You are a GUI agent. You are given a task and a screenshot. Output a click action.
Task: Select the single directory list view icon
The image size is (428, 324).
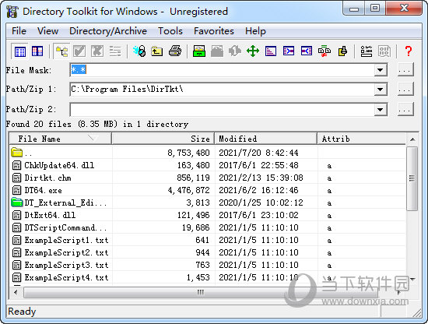(20, 51)
